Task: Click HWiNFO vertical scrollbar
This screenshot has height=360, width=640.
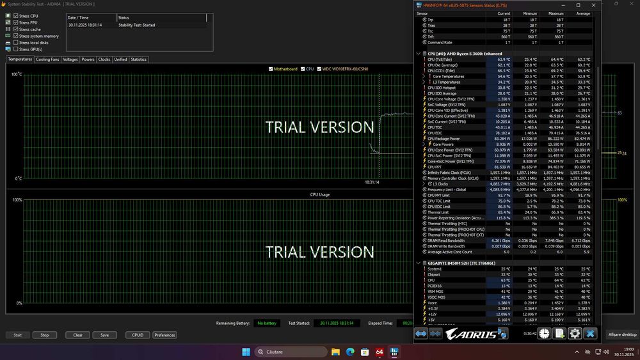Action: pyautogui.click(x=598, y=108)
